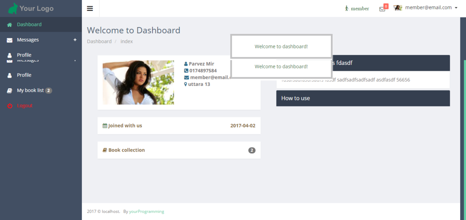
Task: Open the member@email.com account dropdown
Action: 428,8
